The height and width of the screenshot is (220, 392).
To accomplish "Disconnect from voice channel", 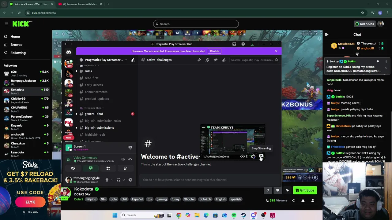I will [130, 159].
